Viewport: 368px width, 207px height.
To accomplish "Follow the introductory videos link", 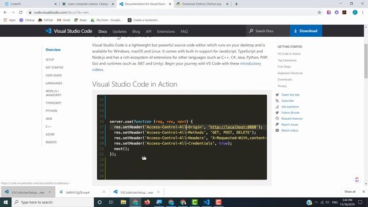I will coord(251,63).
